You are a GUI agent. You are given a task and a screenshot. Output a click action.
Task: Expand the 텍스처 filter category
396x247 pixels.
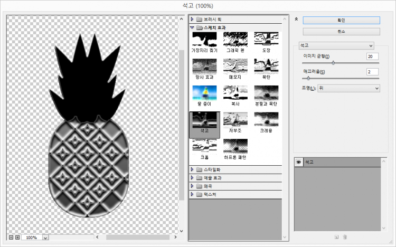(x=193, y=194)
